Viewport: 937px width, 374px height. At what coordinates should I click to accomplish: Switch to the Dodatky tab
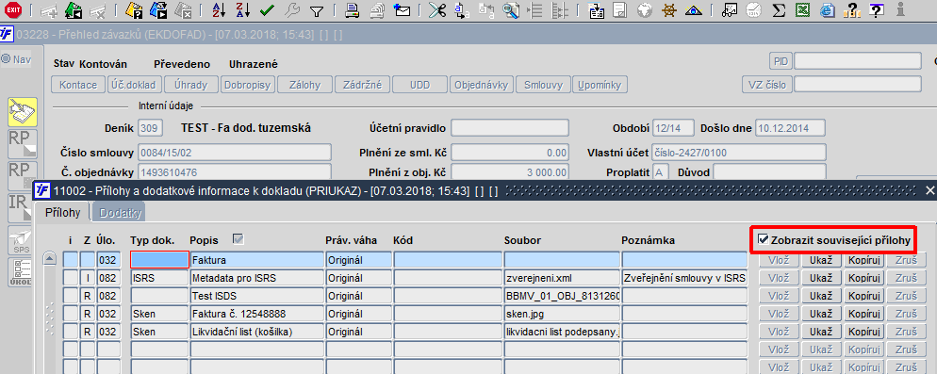point(120,212)
